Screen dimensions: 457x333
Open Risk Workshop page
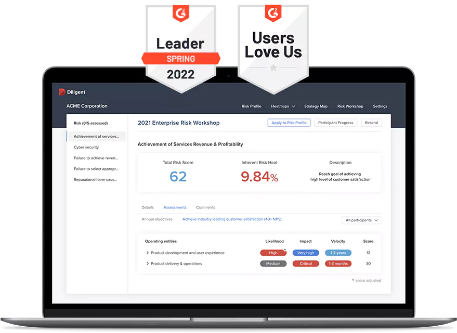click(350, 106)
